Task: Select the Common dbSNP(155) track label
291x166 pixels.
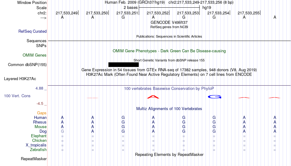Action: [27, 65]
